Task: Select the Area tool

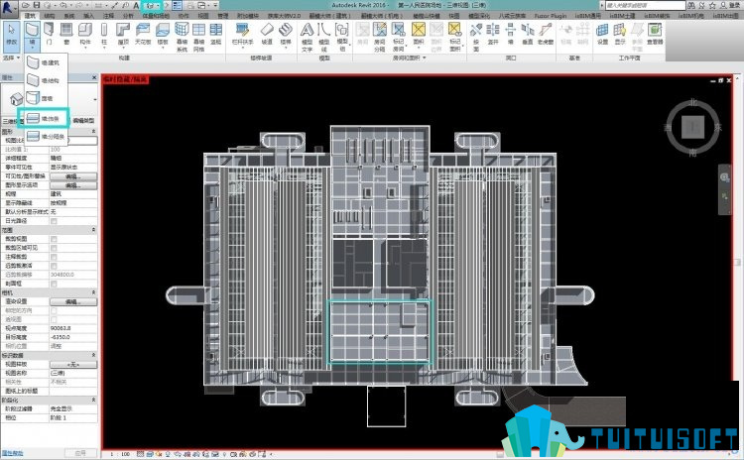Action: point(418,35)
